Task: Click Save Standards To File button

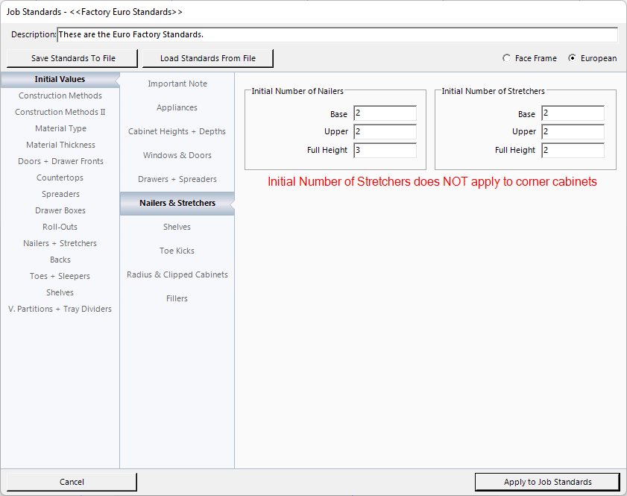Action: pyautogui.click(x=73, y=58)
